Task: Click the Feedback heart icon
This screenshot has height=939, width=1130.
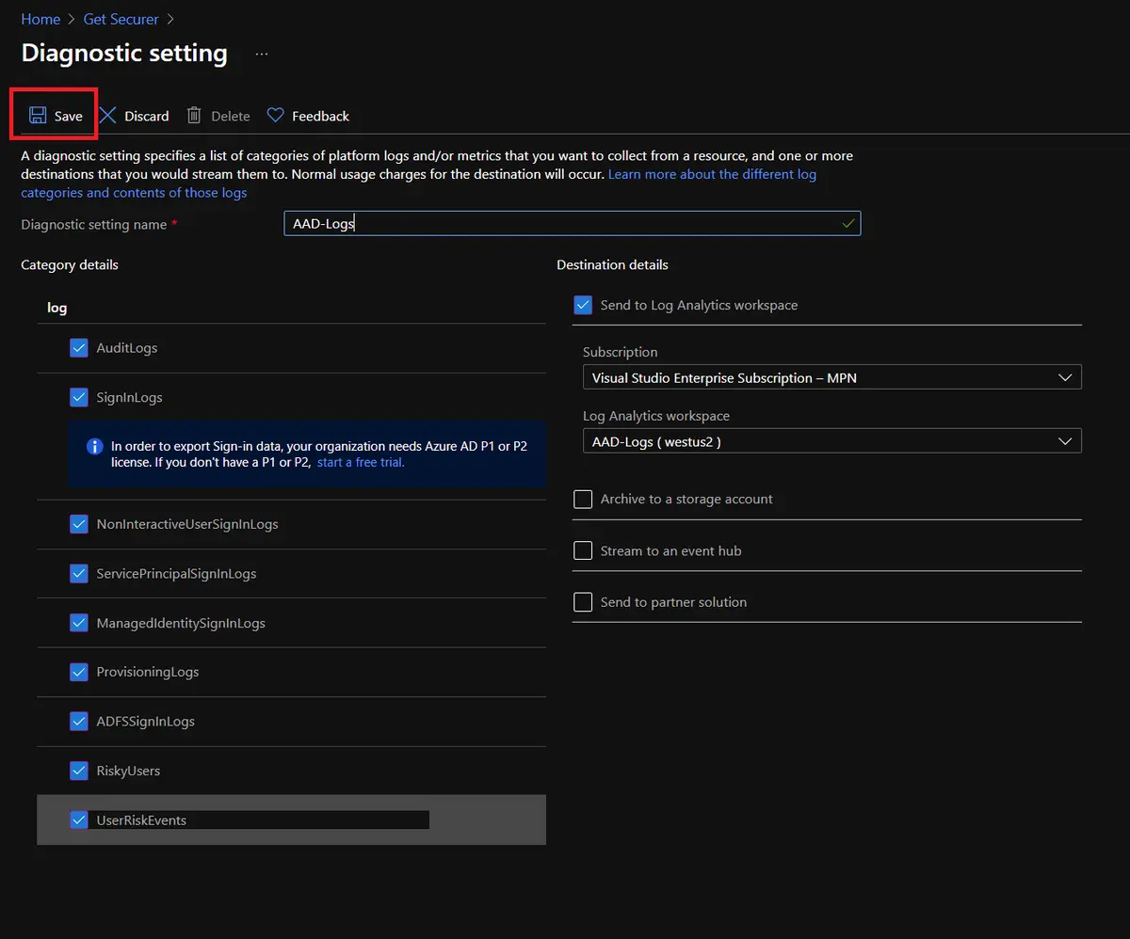Action: pyautogui.click(x=275, y=116)
